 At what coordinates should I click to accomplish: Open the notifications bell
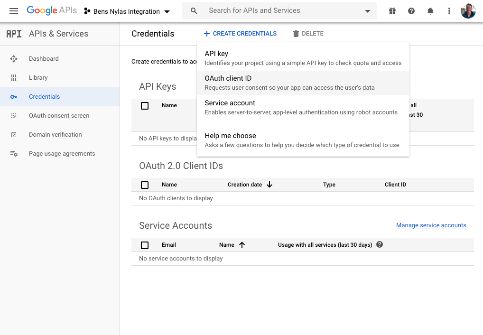click(x=430, y=11)
